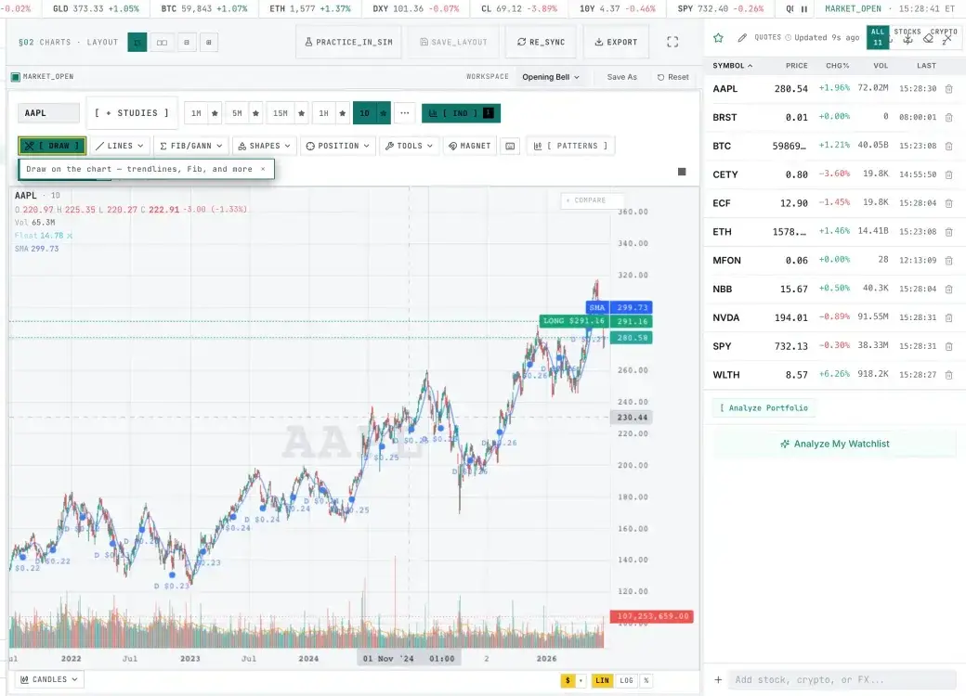The height and width of the screenshot is (696, 966).
Task: Open the PATTERNS panel
Action: [x=570, y=146]
